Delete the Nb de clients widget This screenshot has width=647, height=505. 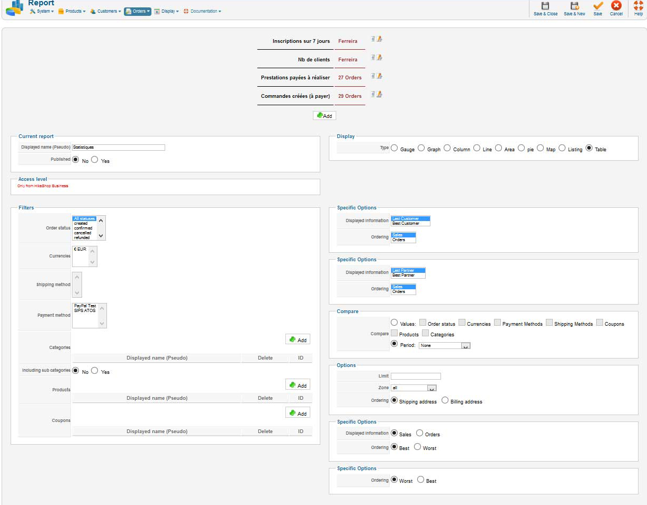point(373,57)
